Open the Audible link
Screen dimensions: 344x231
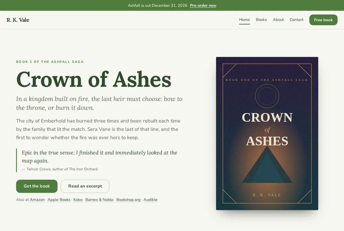tap(150, 200)
